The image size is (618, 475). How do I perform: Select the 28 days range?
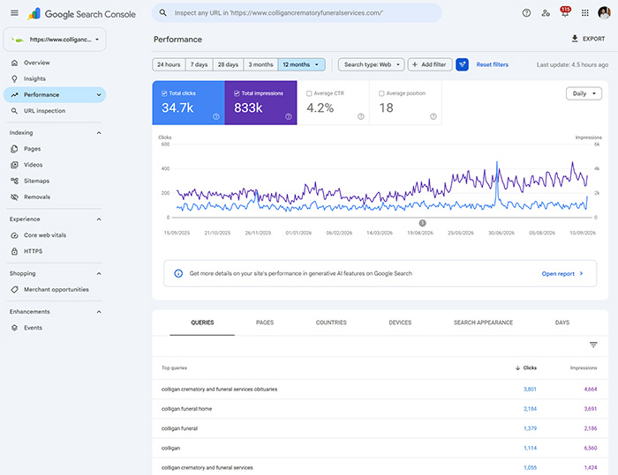[x=228, y=64]
